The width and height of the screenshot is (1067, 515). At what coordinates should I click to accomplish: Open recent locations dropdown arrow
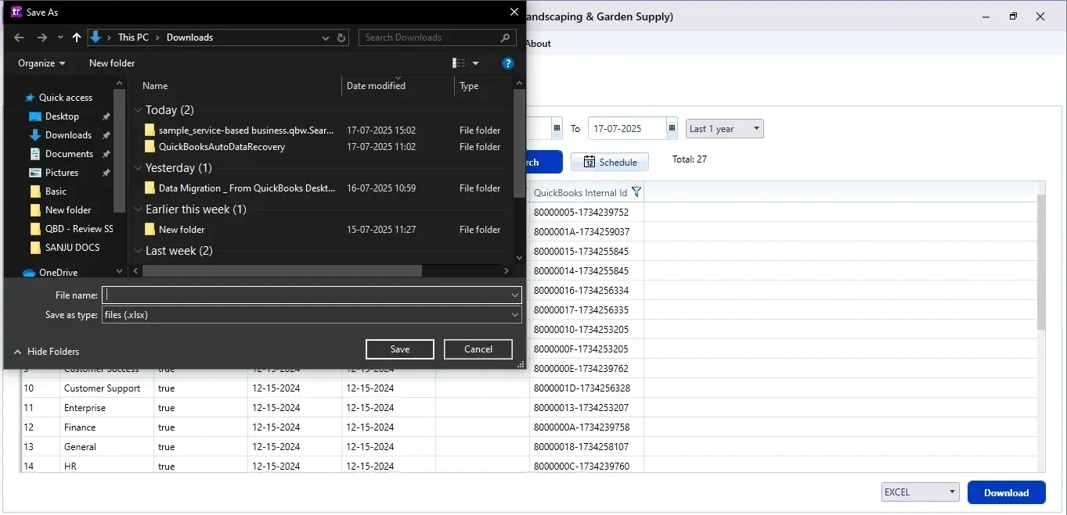coord(60,38)
